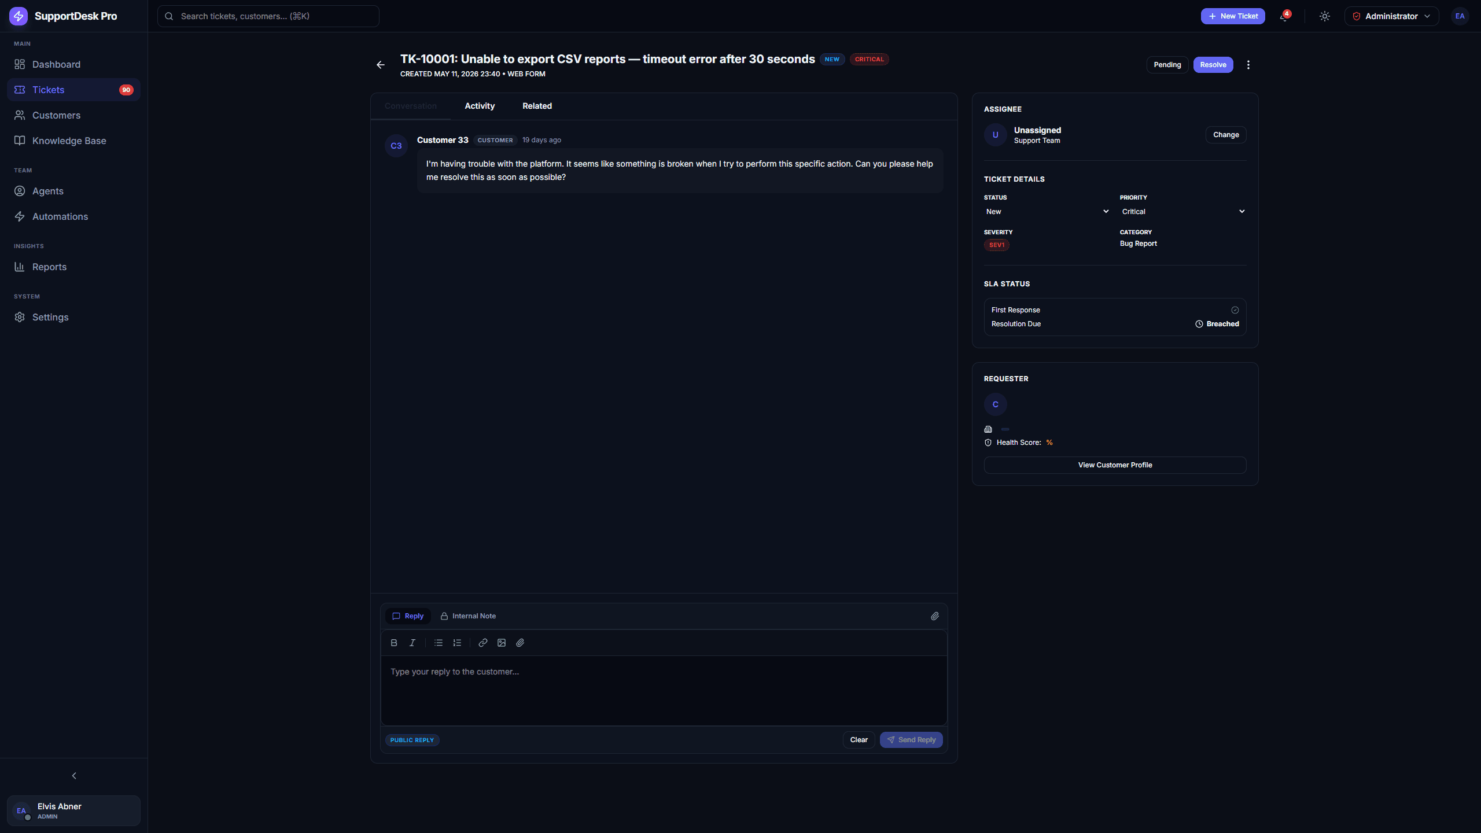Click the SupportDesk Pro lightning logo
Image resolution: width=1481 pixels, height=833 pixels.
coord(19,16)
